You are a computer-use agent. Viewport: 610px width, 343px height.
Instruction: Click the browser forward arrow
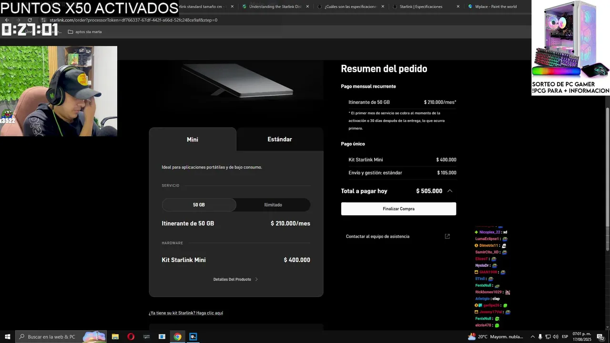pos(18,20)
